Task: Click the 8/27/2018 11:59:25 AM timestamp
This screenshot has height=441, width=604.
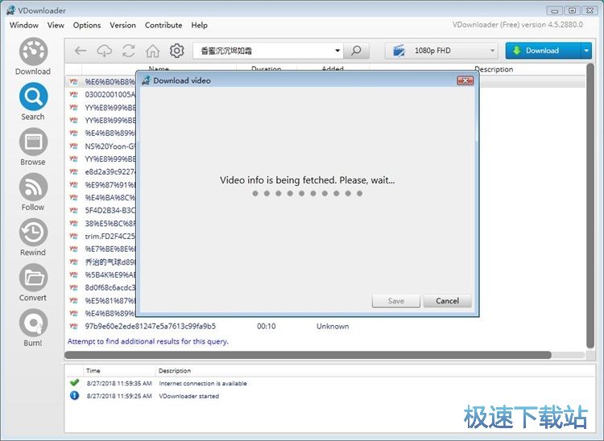Action: (x=119, y=396)
